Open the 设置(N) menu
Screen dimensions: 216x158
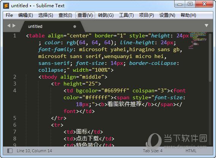tap(167, 15)
